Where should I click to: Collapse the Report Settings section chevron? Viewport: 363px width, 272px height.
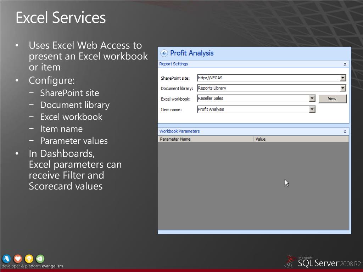345,64
